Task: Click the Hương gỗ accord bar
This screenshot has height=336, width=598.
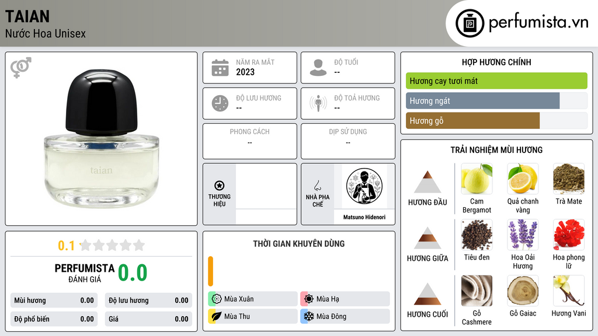Action: point(496,121)
